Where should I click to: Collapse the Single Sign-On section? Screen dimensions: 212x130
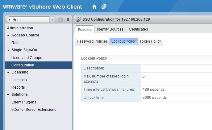point(8,50)
